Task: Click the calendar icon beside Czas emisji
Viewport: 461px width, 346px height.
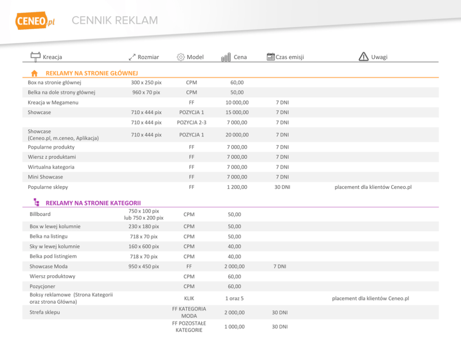Action: 270,57
